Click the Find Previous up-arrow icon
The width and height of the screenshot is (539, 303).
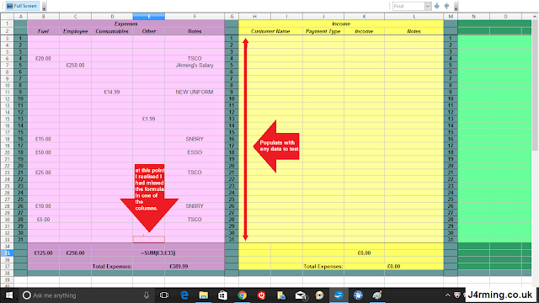pos(446,6)
